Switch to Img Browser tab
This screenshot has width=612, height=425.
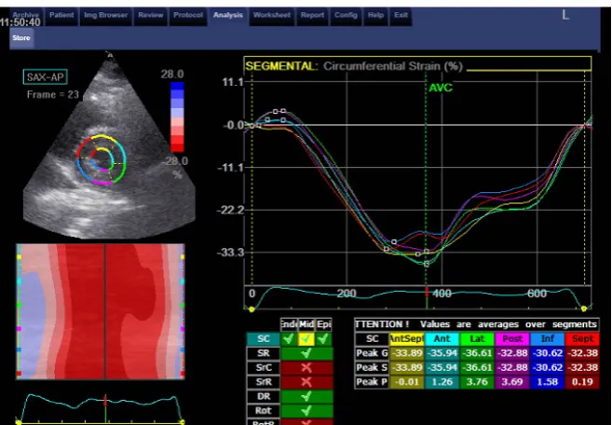[106, 16]
